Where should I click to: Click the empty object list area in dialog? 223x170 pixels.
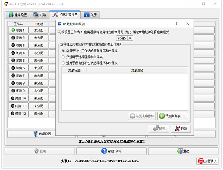[x=125, y=92]
